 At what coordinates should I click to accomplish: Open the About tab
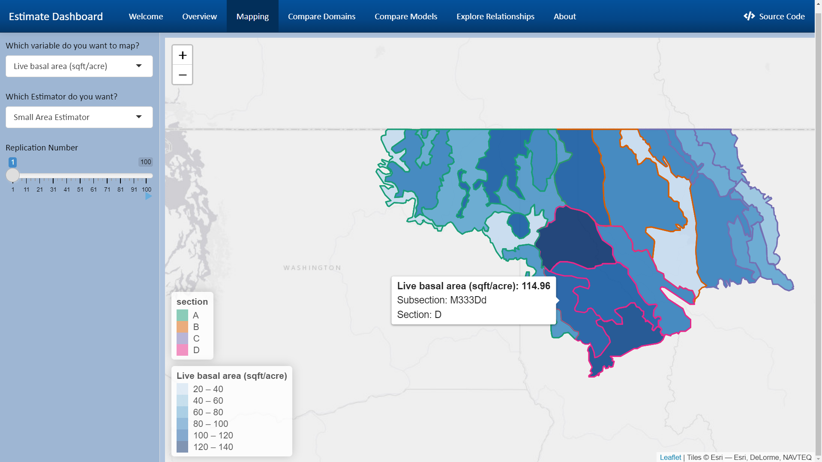(x=565, y=16)
